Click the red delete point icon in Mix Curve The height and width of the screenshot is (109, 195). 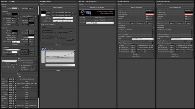click(x=52, y=49)
